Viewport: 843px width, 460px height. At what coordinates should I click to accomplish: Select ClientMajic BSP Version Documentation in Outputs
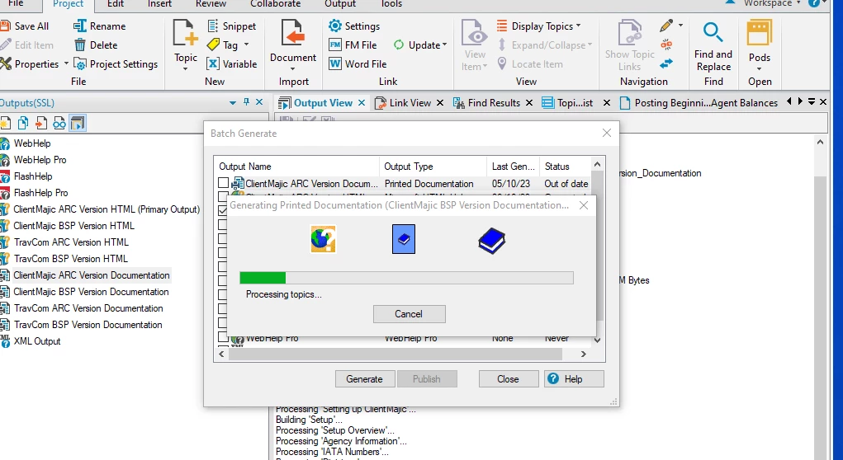(92, 292)
